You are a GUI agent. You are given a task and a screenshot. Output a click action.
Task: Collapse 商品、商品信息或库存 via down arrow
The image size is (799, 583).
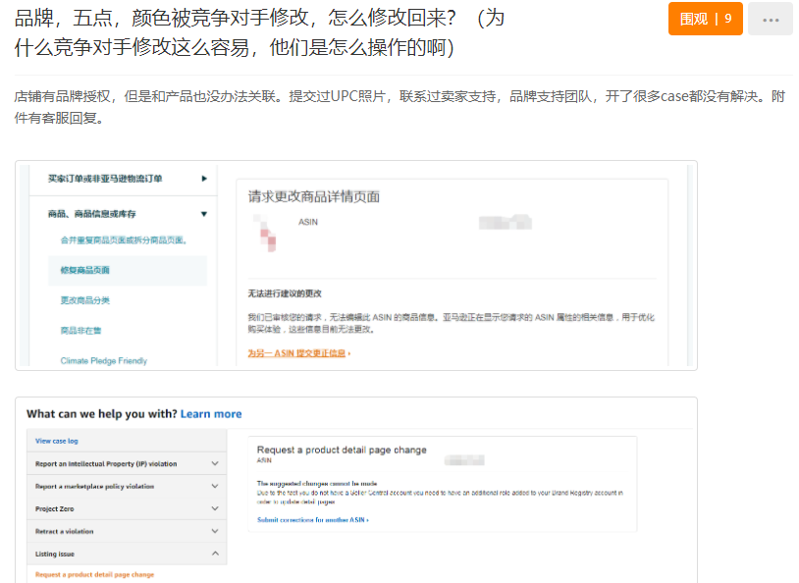(205, 212)
